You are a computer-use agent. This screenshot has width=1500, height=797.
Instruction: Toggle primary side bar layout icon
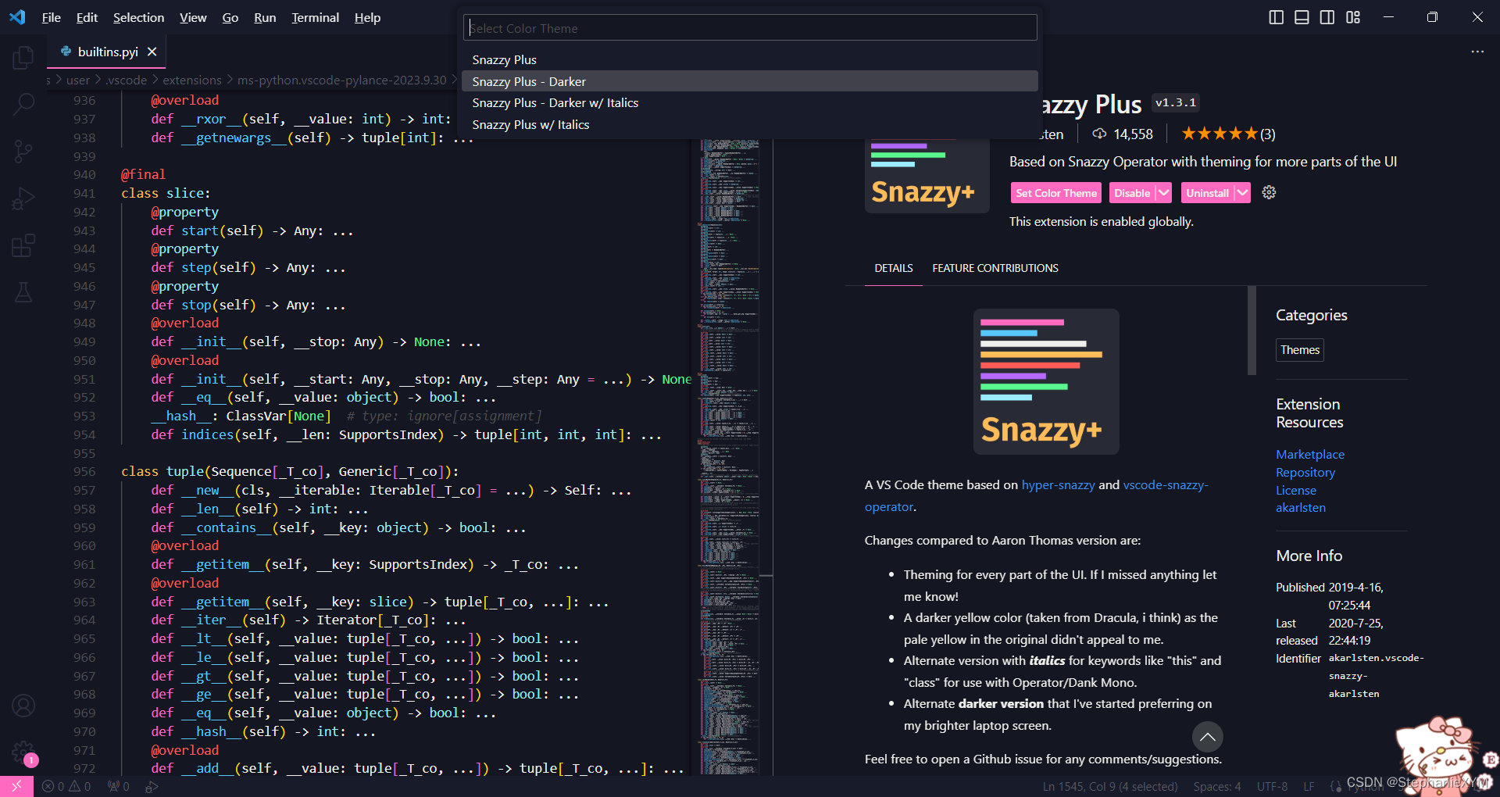1276,17
